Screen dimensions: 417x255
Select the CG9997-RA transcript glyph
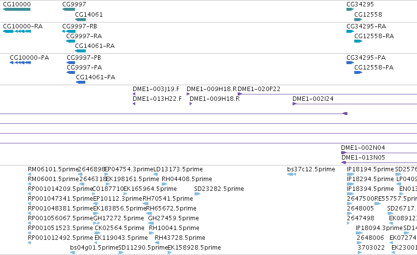click(x=71, y=41)
